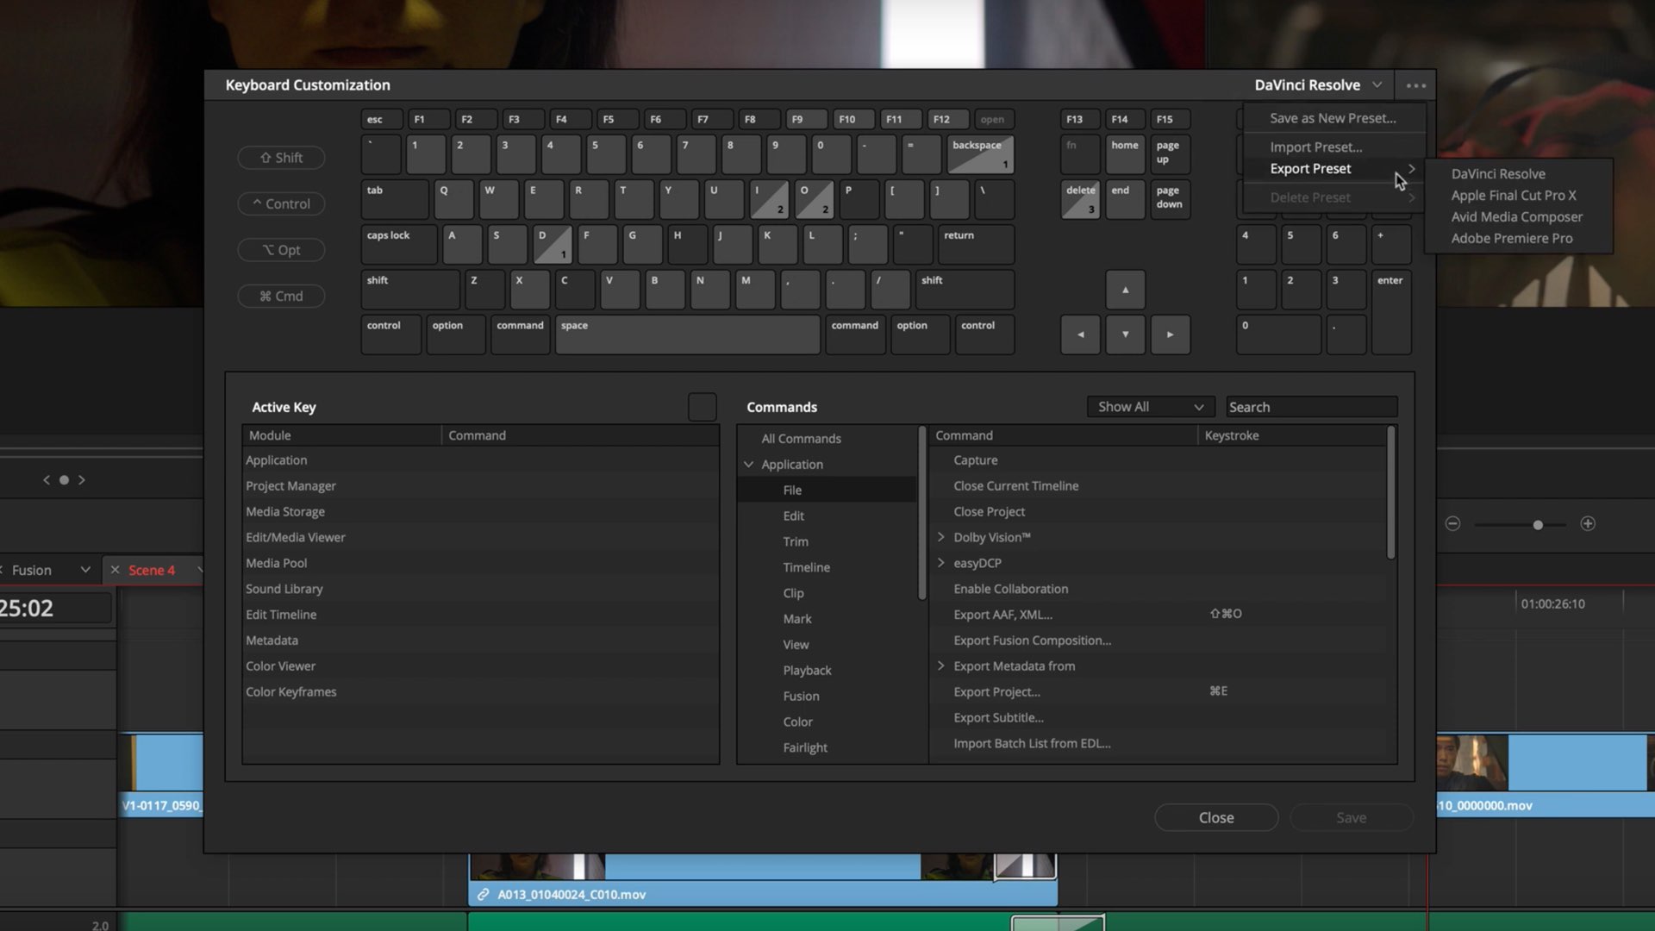The image size is (1655, 931).
Task: Click the down arrow key on virtual keyboard
Action: 1125,334
